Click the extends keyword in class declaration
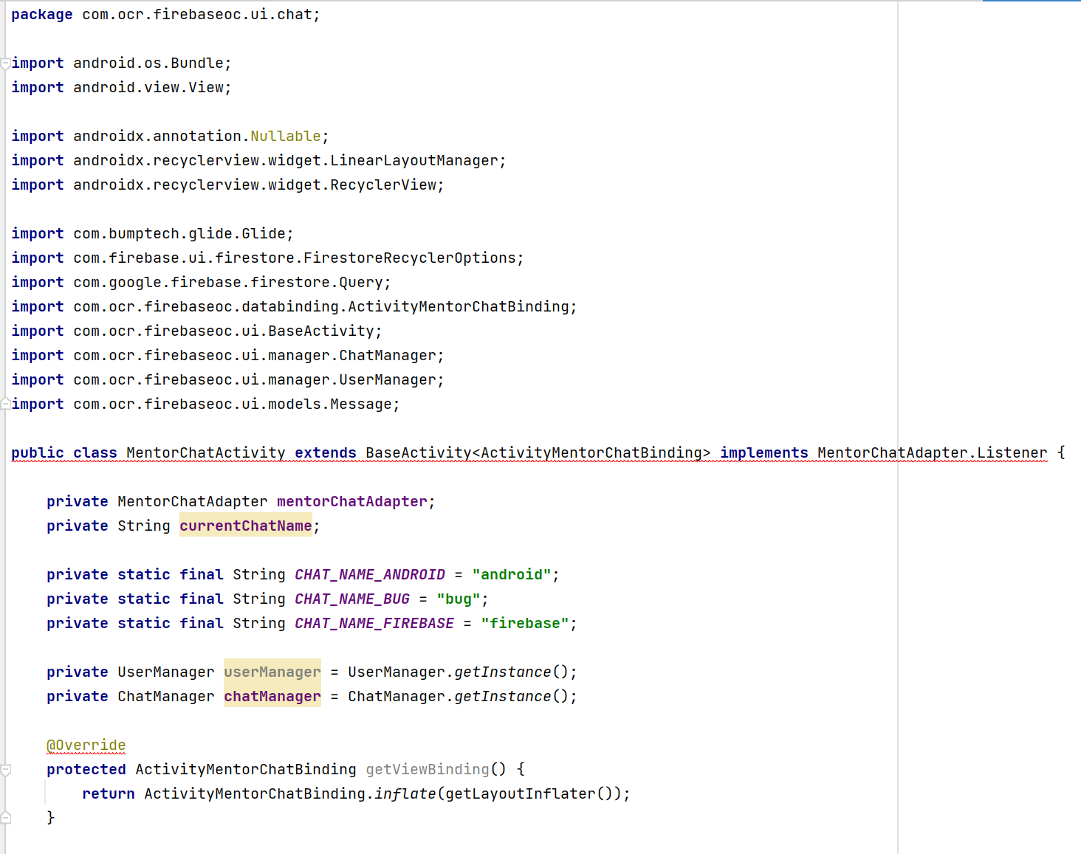1081x854 pixels. (326, 453)
